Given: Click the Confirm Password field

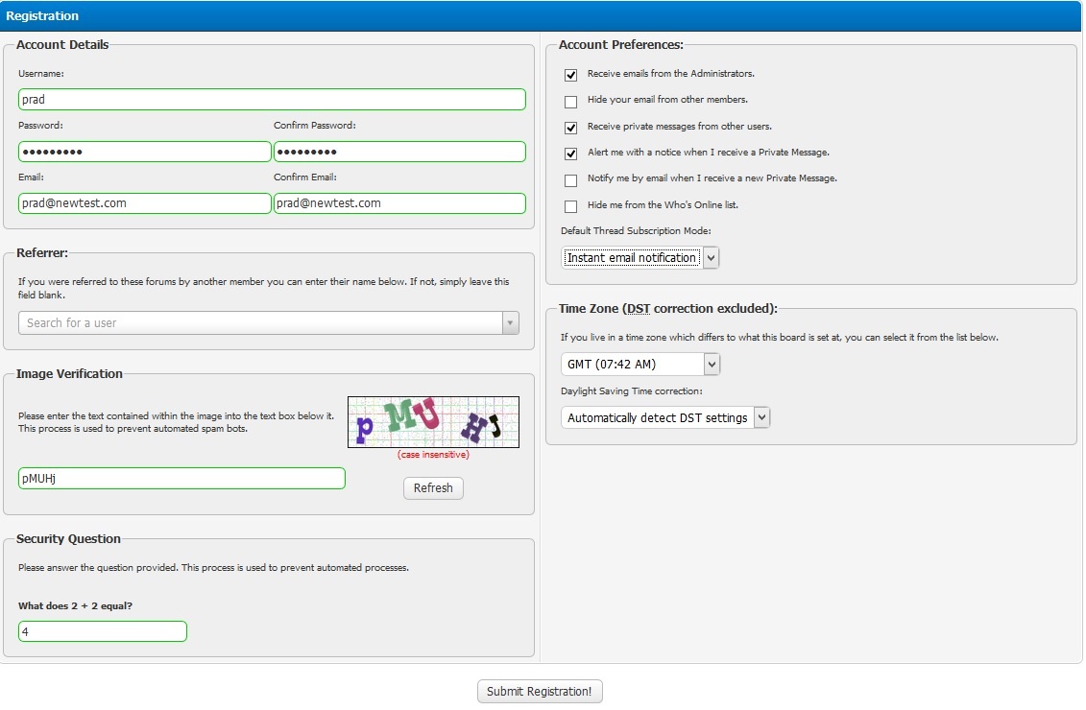Looking at the screenshot, I should click(399, 152).
